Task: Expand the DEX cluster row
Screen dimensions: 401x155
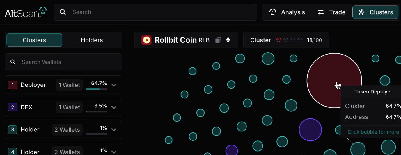Action: click(x=114, y=107)
